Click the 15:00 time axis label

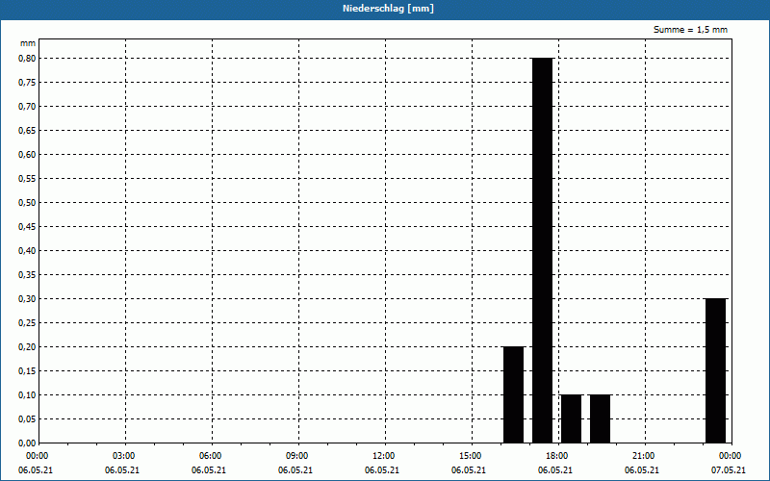472,456
